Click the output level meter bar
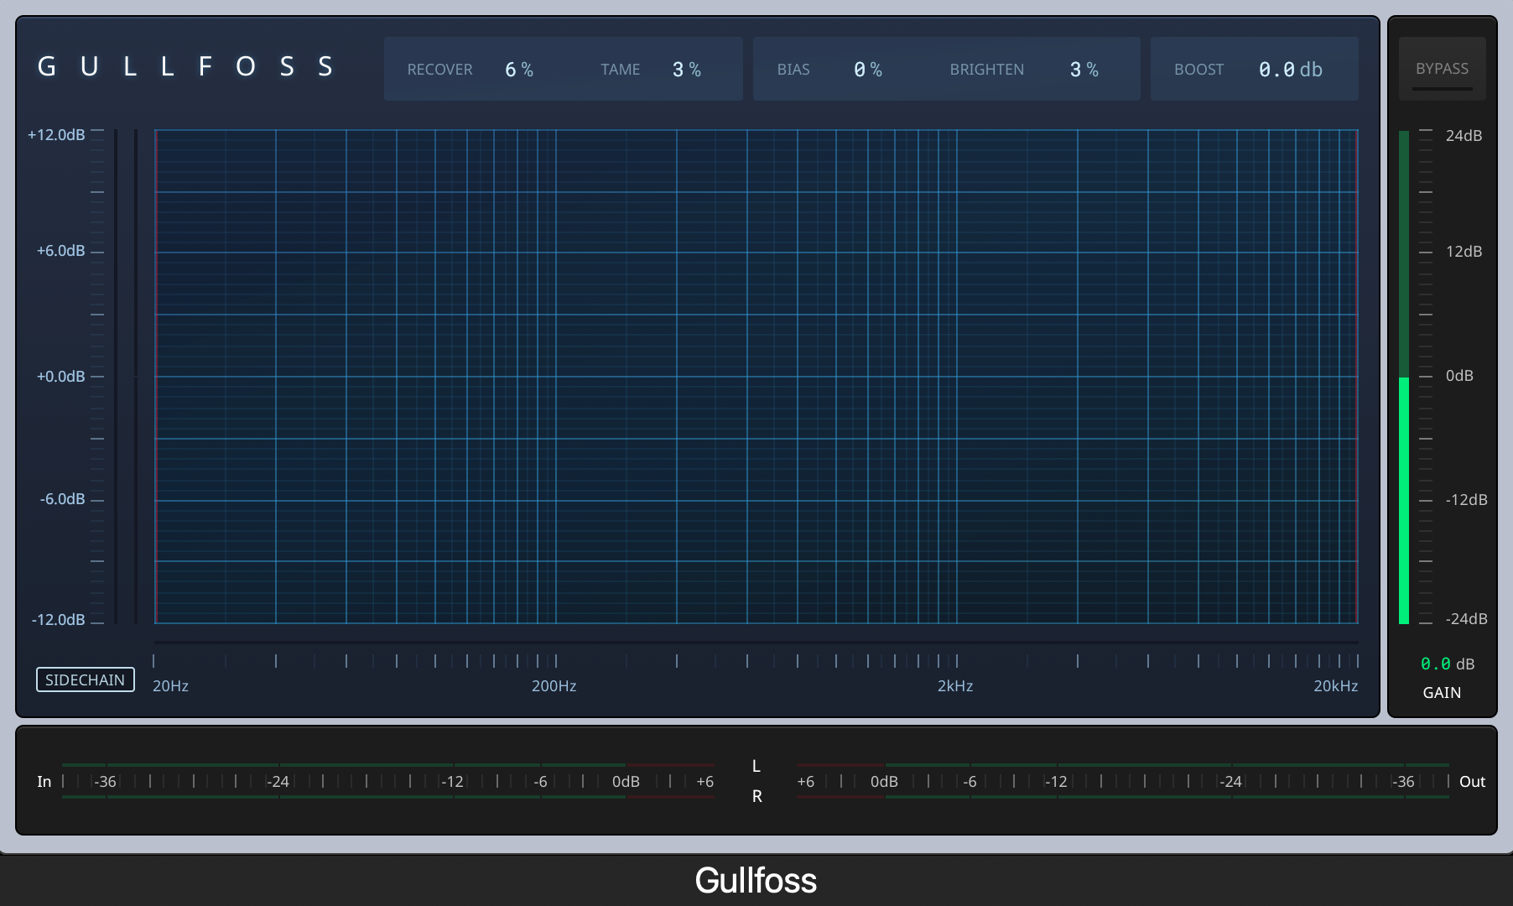 click(x=1123, y=781)
